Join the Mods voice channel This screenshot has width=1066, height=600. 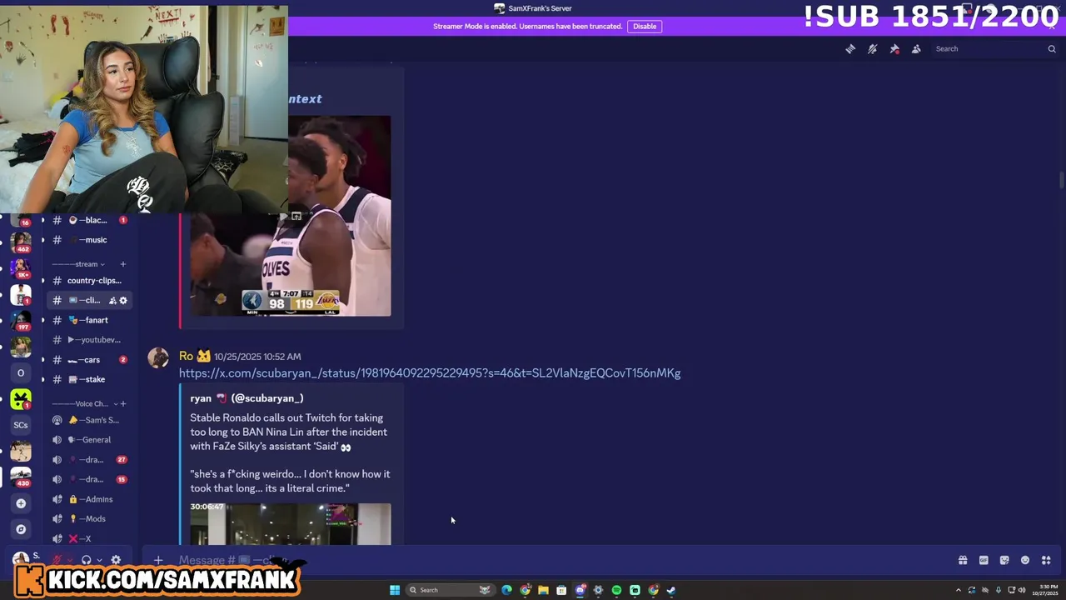pyautogui.click(x=88, y=519)
